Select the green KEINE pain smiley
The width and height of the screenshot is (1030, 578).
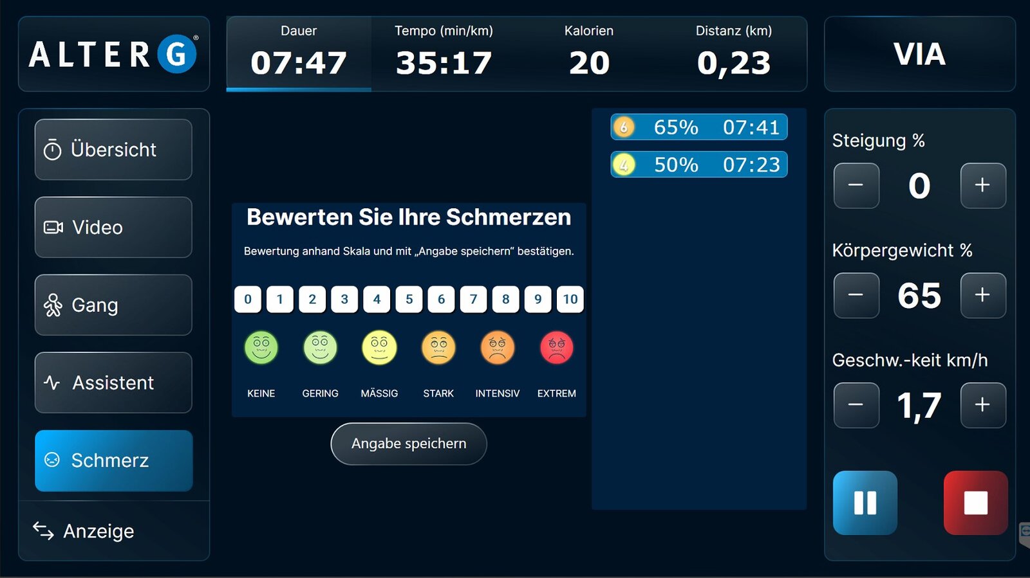261,348
